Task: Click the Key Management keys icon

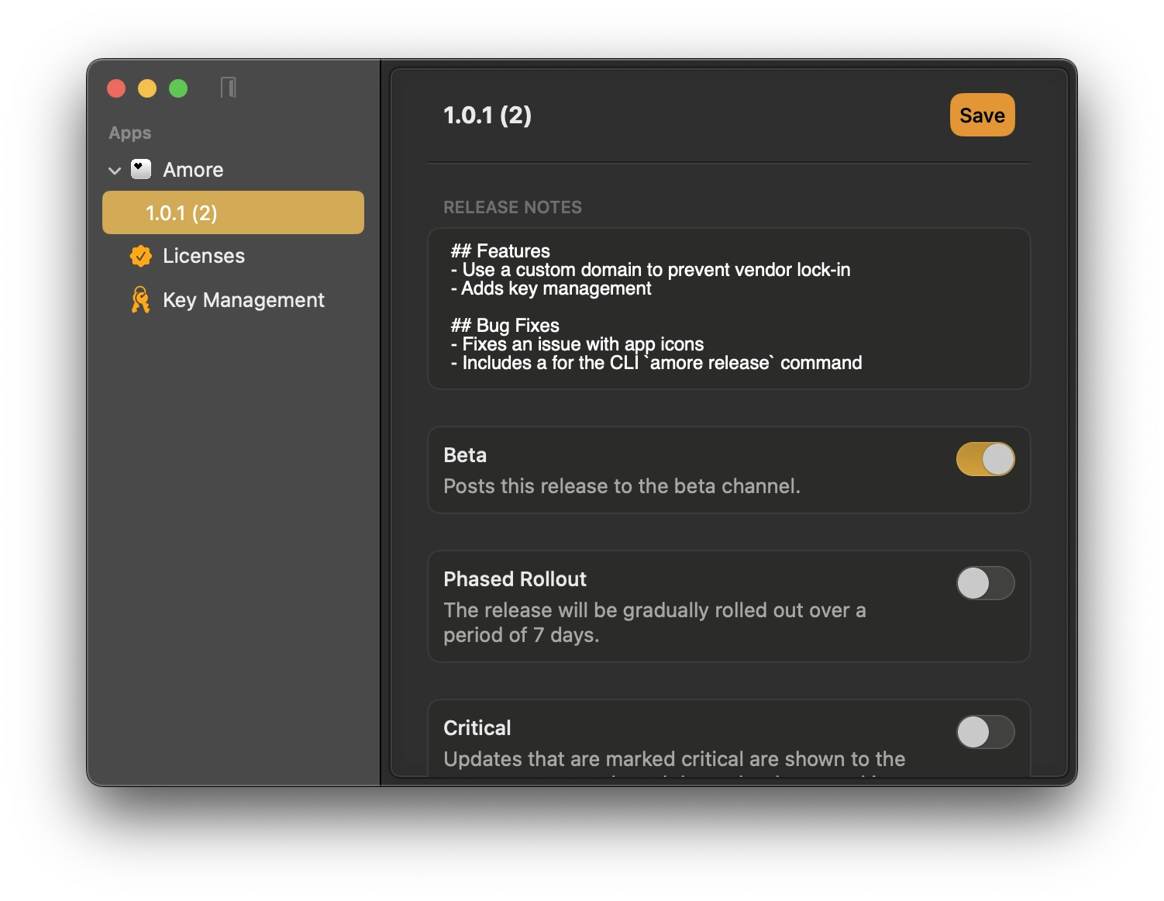Action: tap(140, 300)
